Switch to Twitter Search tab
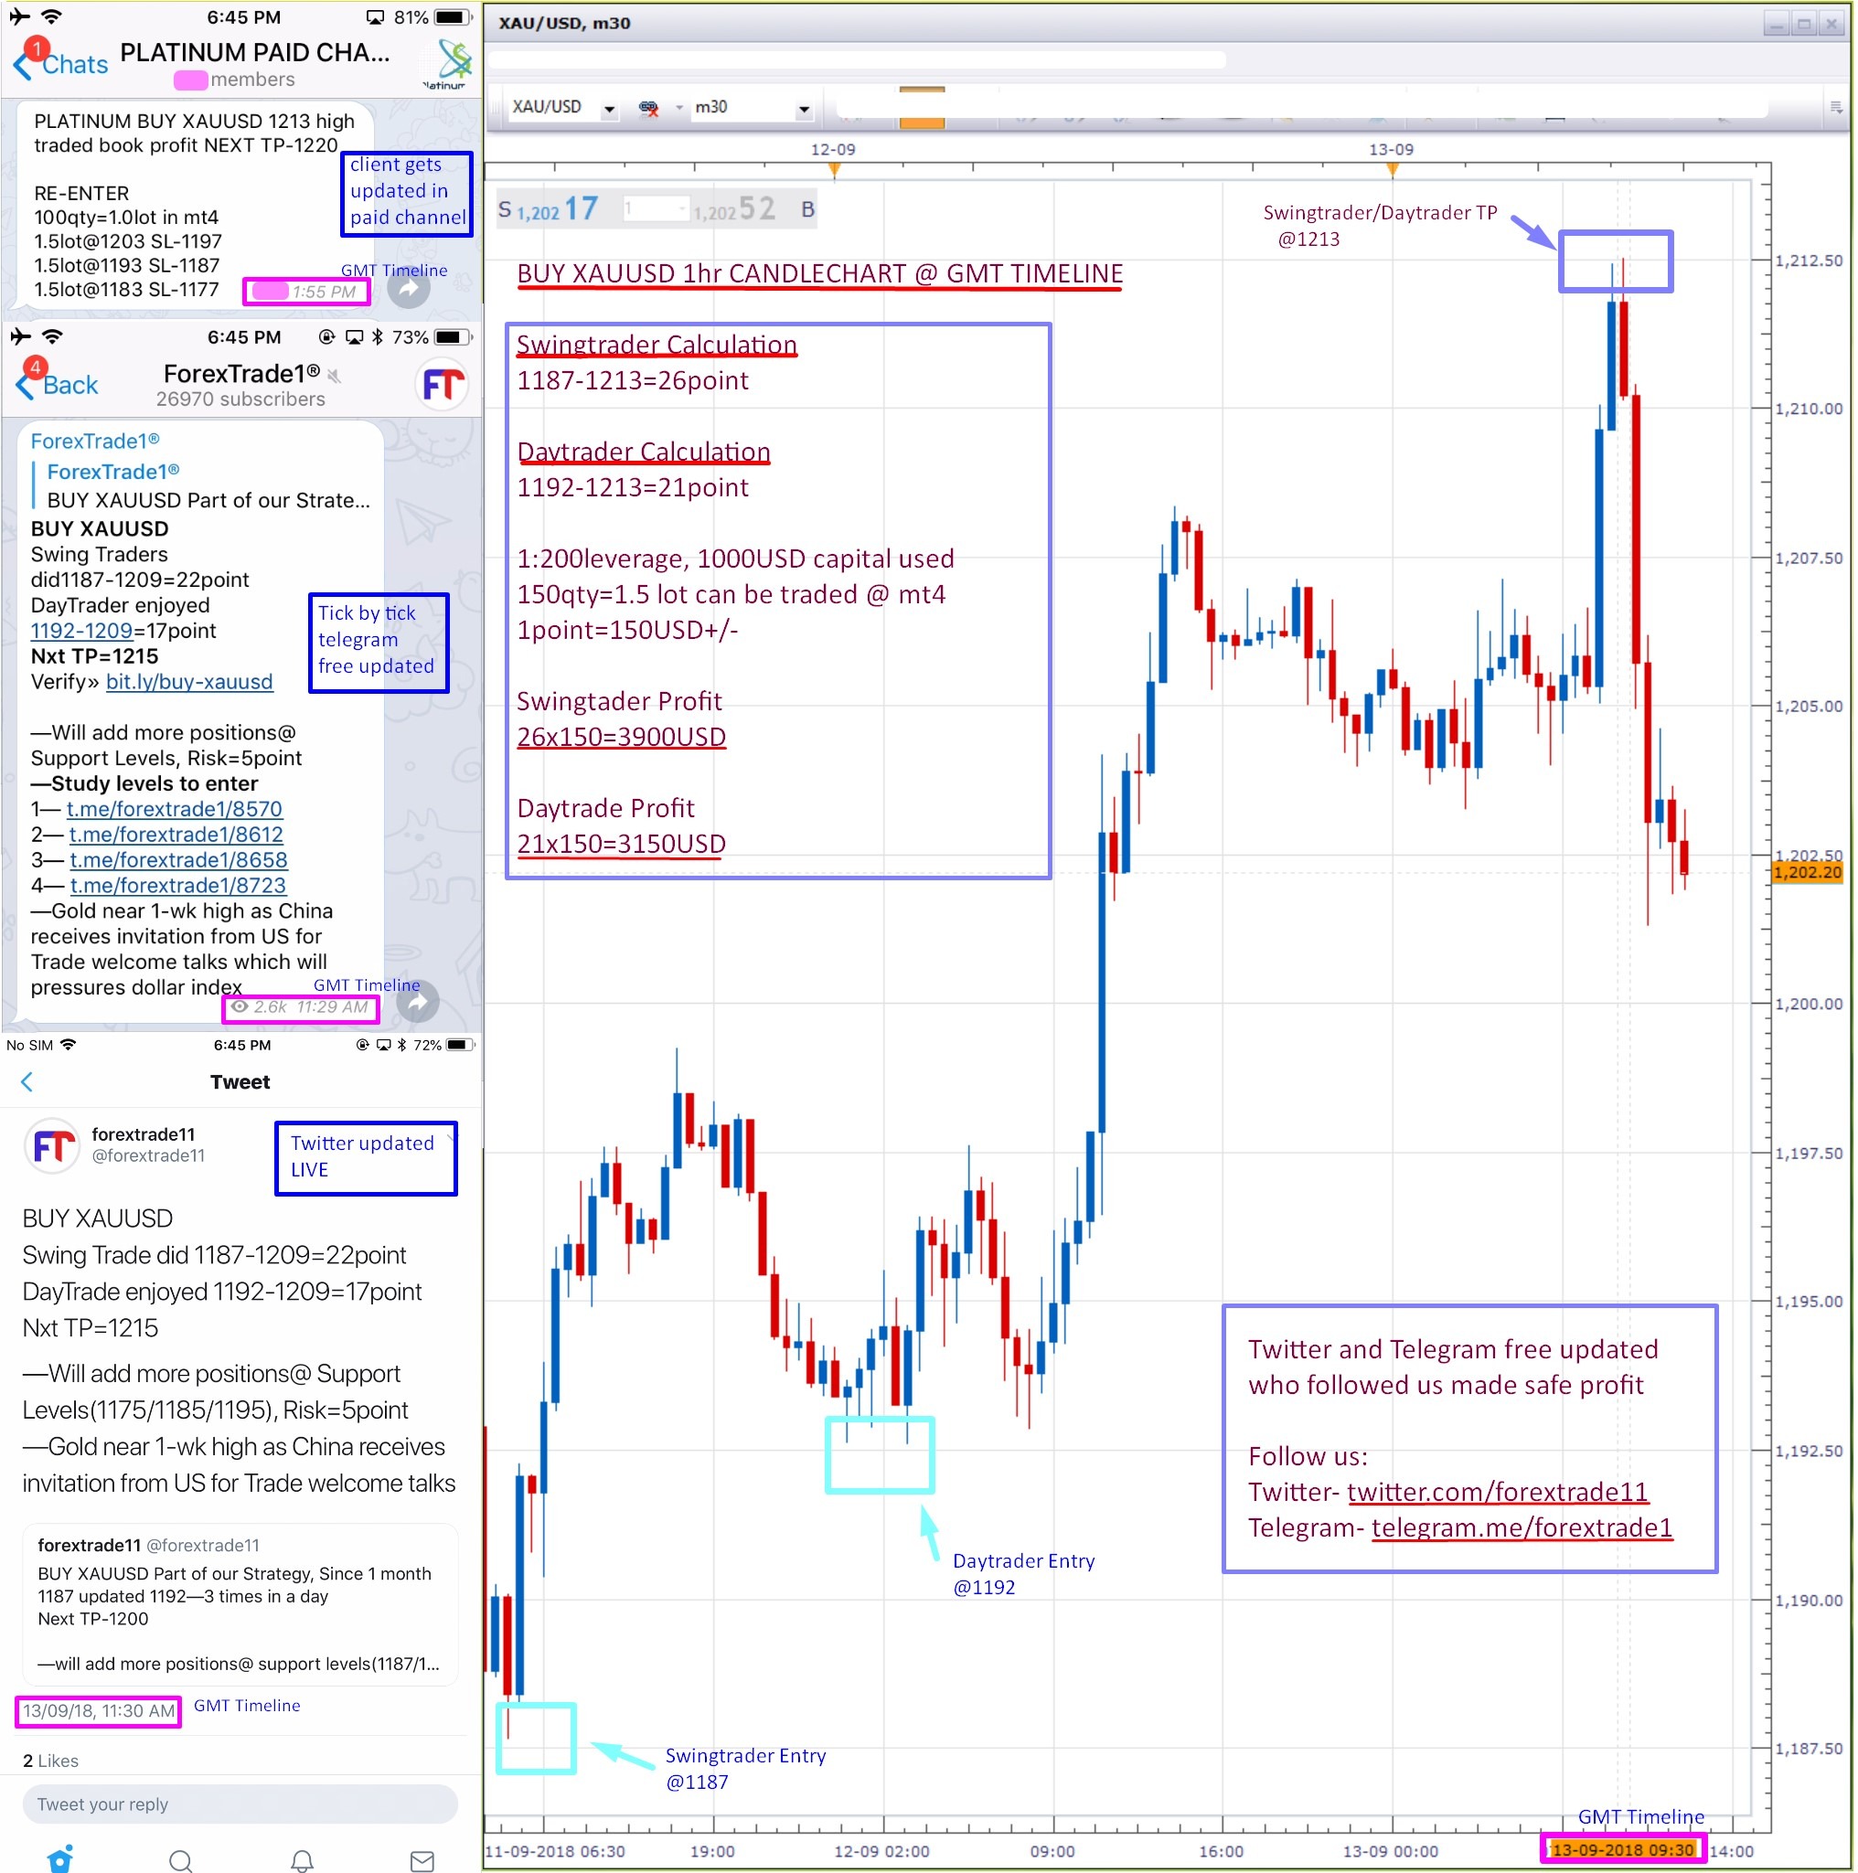The height and width of the screenshot is (1873, 1858). coord(180,1860)
